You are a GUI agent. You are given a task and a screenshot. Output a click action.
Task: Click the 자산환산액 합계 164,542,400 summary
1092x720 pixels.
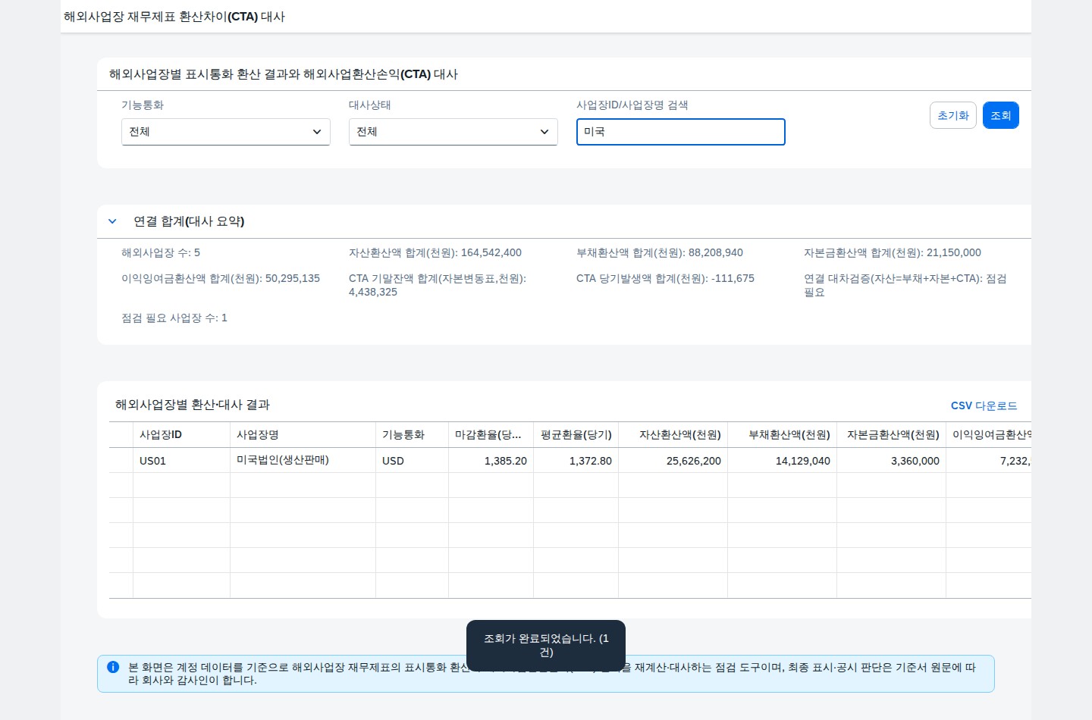tap(435, 252)
